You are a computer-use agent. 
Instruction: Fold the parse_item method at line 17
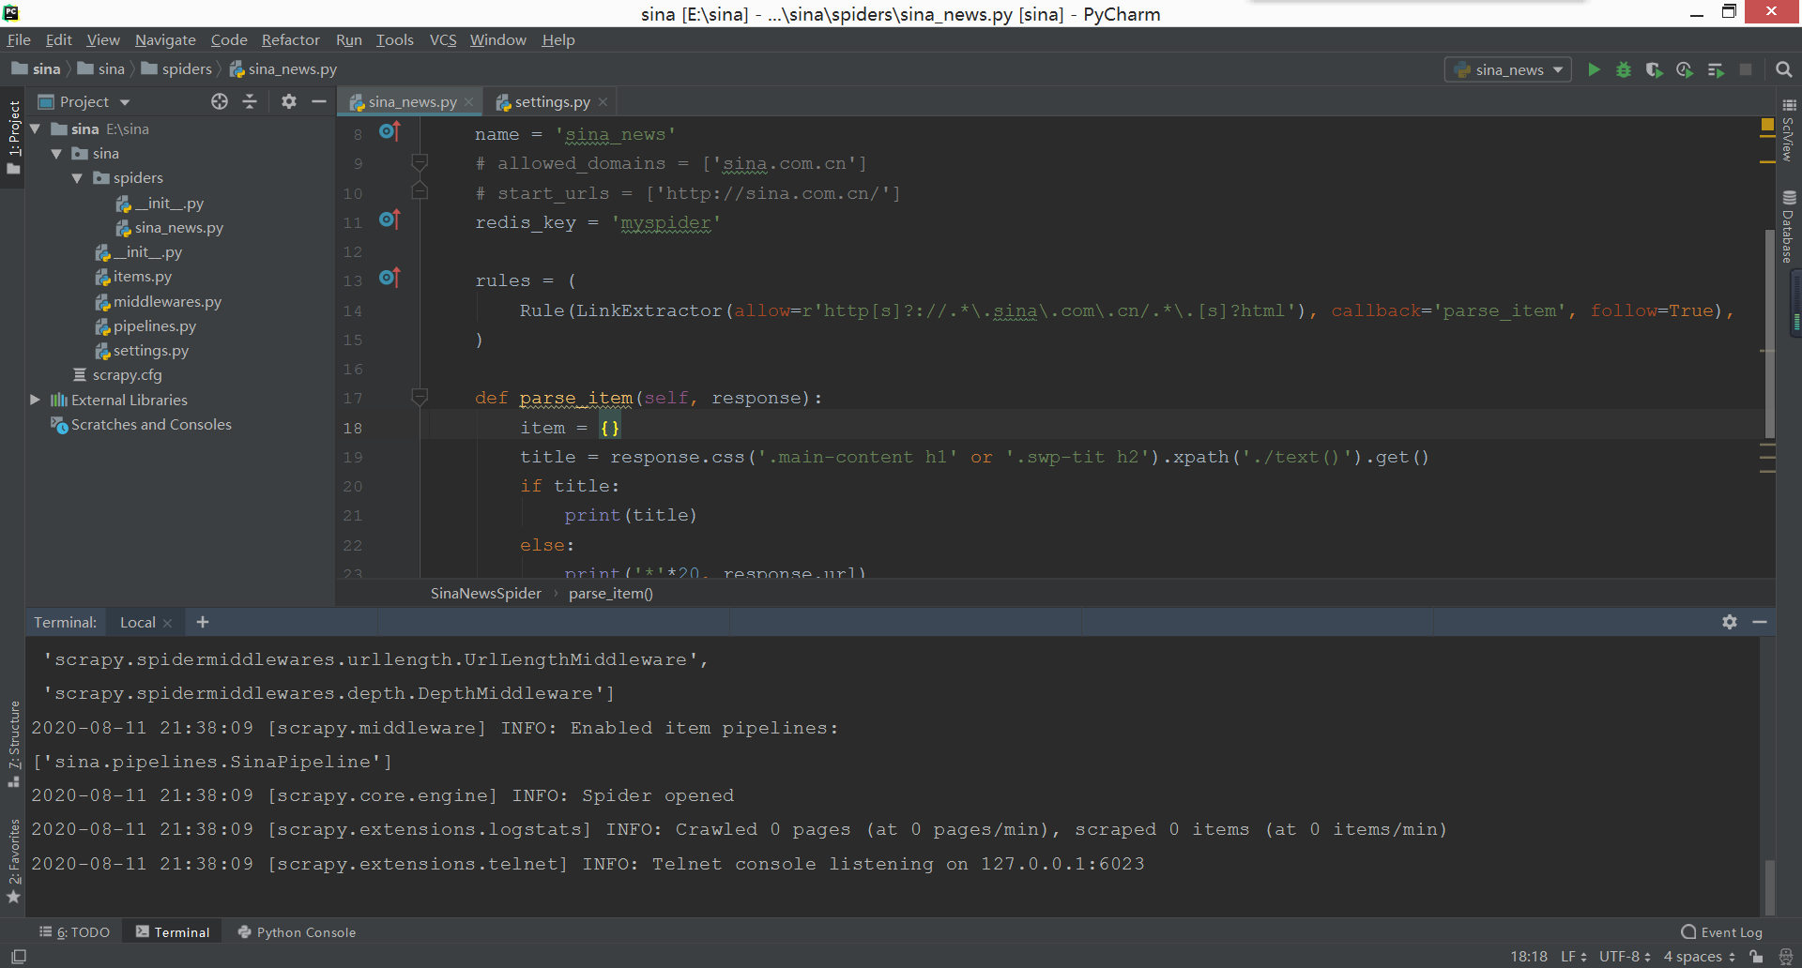pyautogui.click(x=420, y=398)
